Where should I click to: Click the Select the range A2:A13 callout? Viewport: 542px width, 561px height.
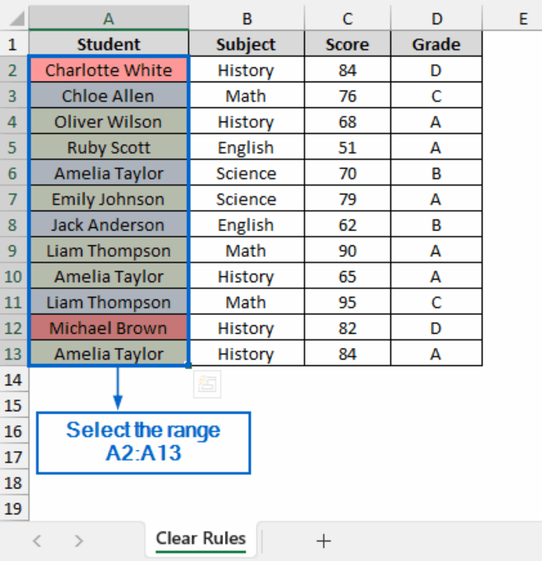click(143, 442)
